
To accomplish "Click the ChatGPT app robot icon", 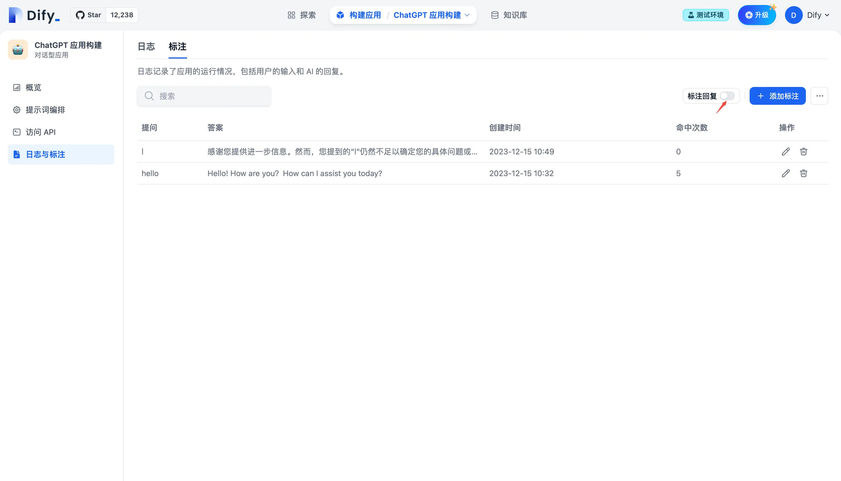I will 18,50.
